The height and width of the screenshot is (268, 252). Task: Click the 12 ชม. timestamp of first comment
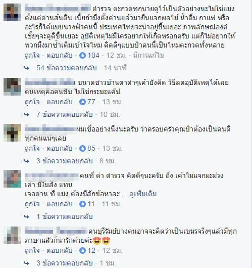click(117, 56)
